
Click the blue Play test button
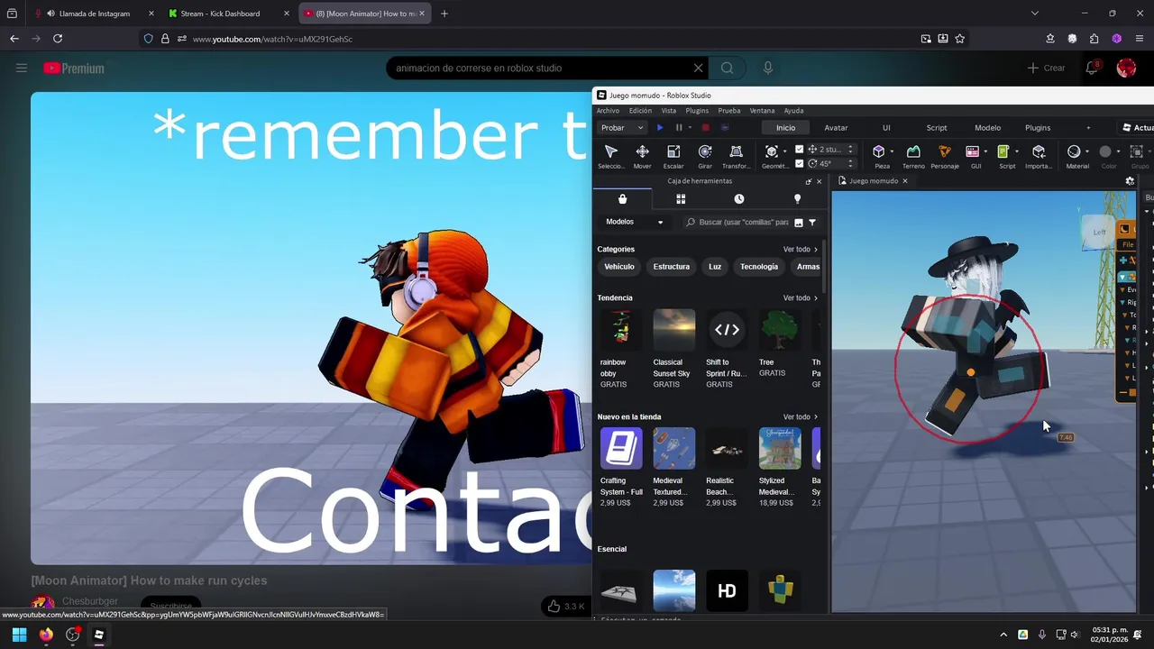tap(660, 128)
